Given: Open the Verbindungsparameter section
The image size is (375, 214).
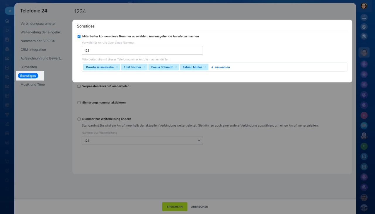Looking at the screenshot, I should [x=38, y=23].
